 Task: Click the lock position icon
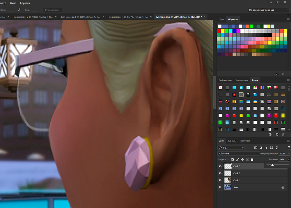(x=242, y=160)
